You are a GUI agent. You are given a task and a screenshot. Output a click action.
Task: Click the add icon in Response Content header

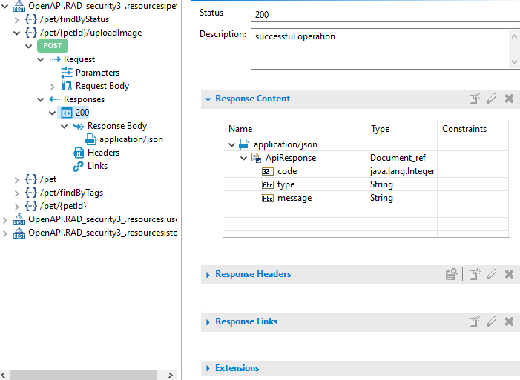tap(475, 99)
